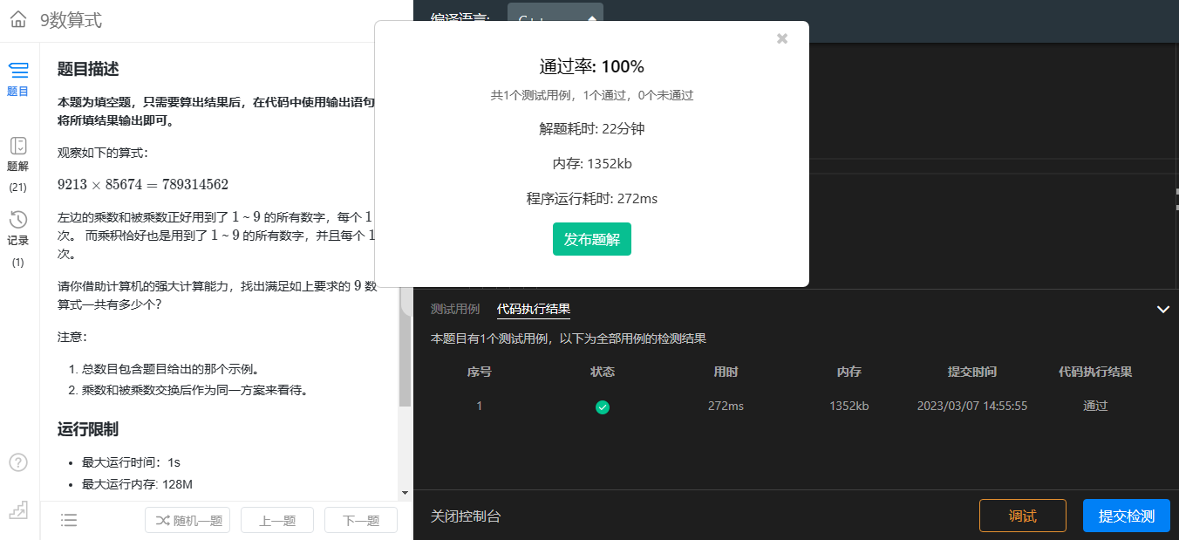1179x540 pixels.
Task: Click the description panel scrollbar down arrow
Action: tap(405, 493)
